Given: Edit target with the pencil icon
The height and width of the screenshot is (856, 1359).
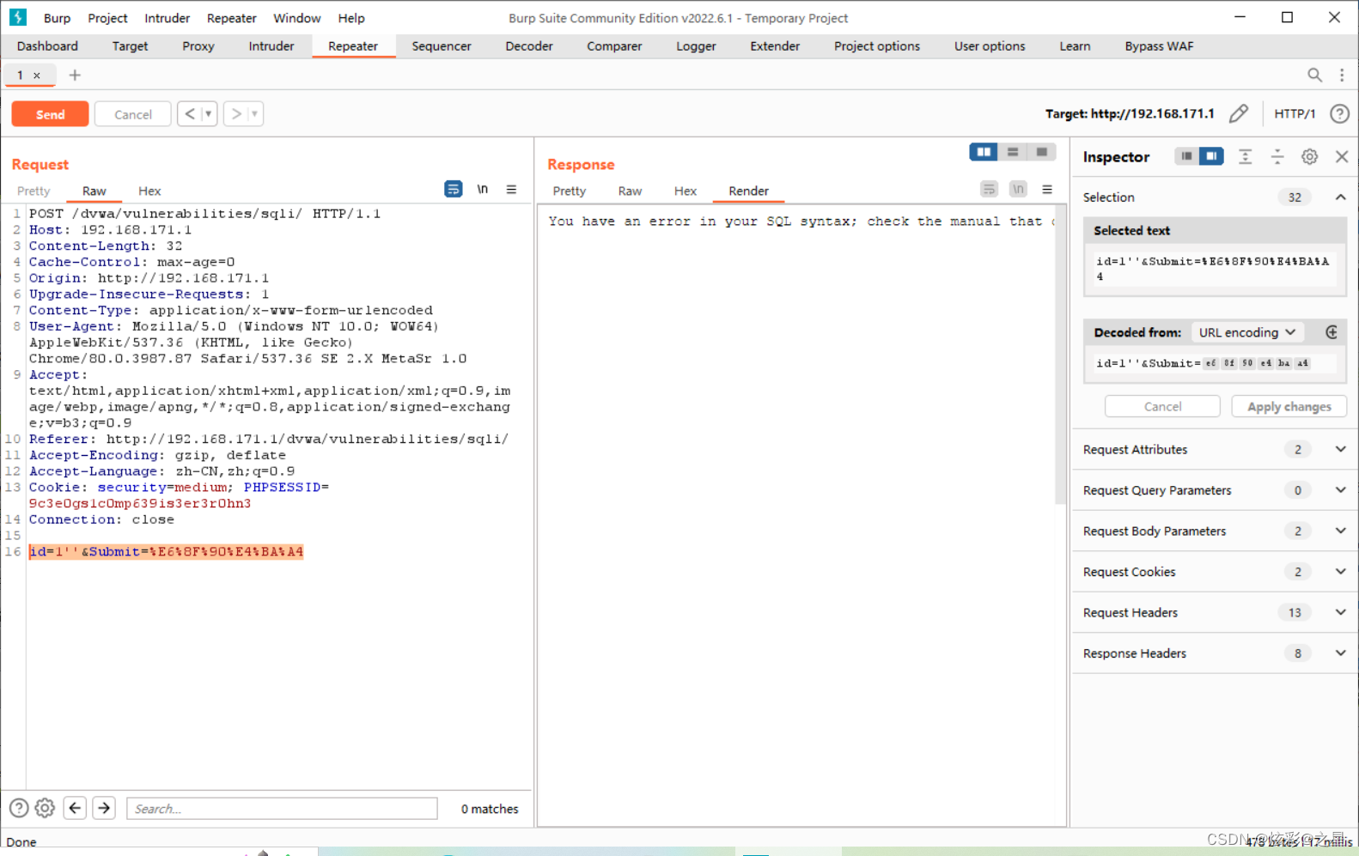Looking at the screenshot, I should tap(1238, 113).
